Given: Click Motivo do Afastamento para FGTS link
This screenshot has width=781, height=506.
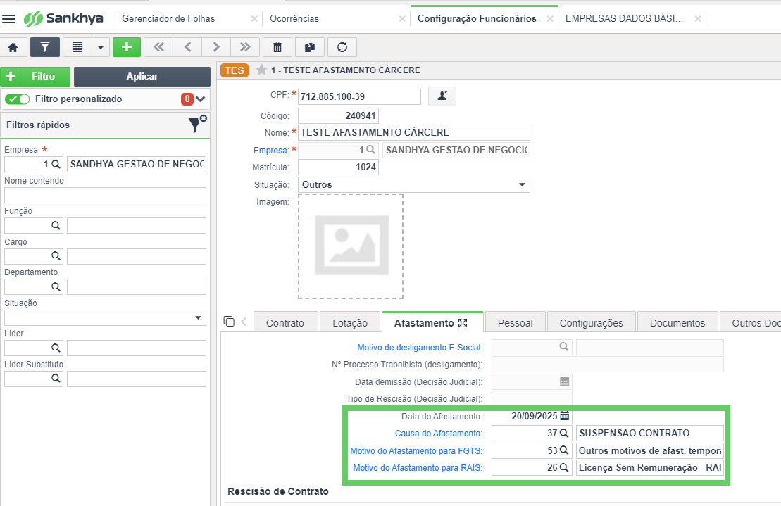Looking at the screenshot, I should pos(416,451).
